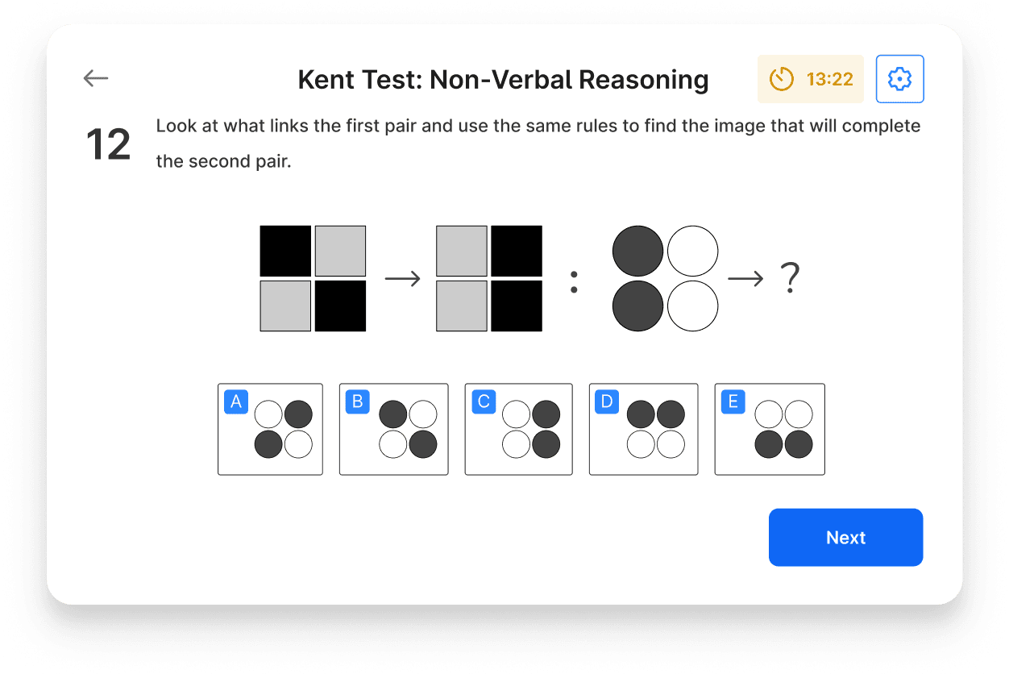Click the arrow between the first square pair
This screenshot has height=674, width=1009.
(403, 278)
